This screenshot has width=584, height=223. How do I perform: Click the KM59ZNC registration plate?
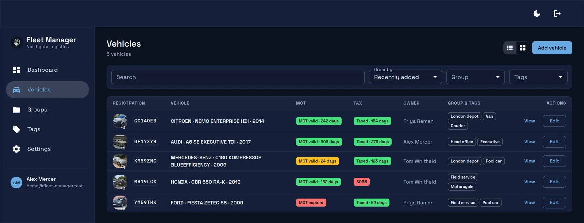[x=145, y=161]
